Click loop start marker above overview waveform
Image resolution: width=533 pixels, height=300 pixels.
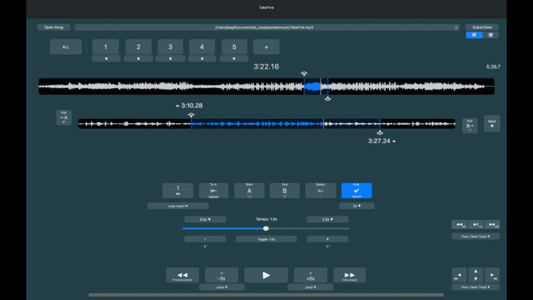(x=304, y=73)
